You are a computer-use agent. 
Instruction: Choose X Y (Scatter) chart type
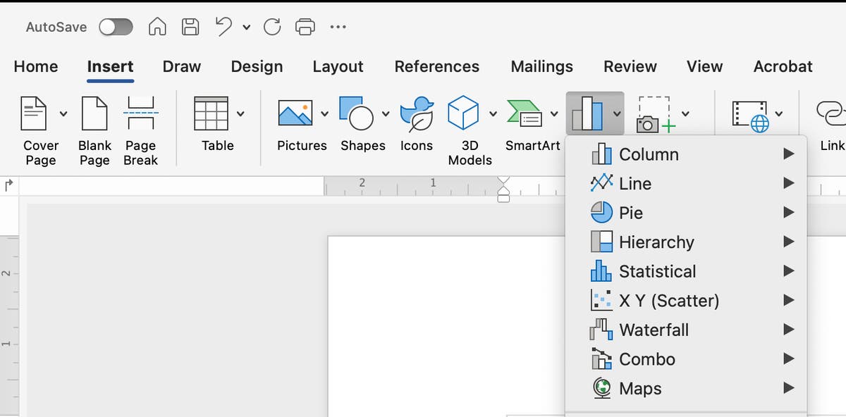[x=686, y=301]
